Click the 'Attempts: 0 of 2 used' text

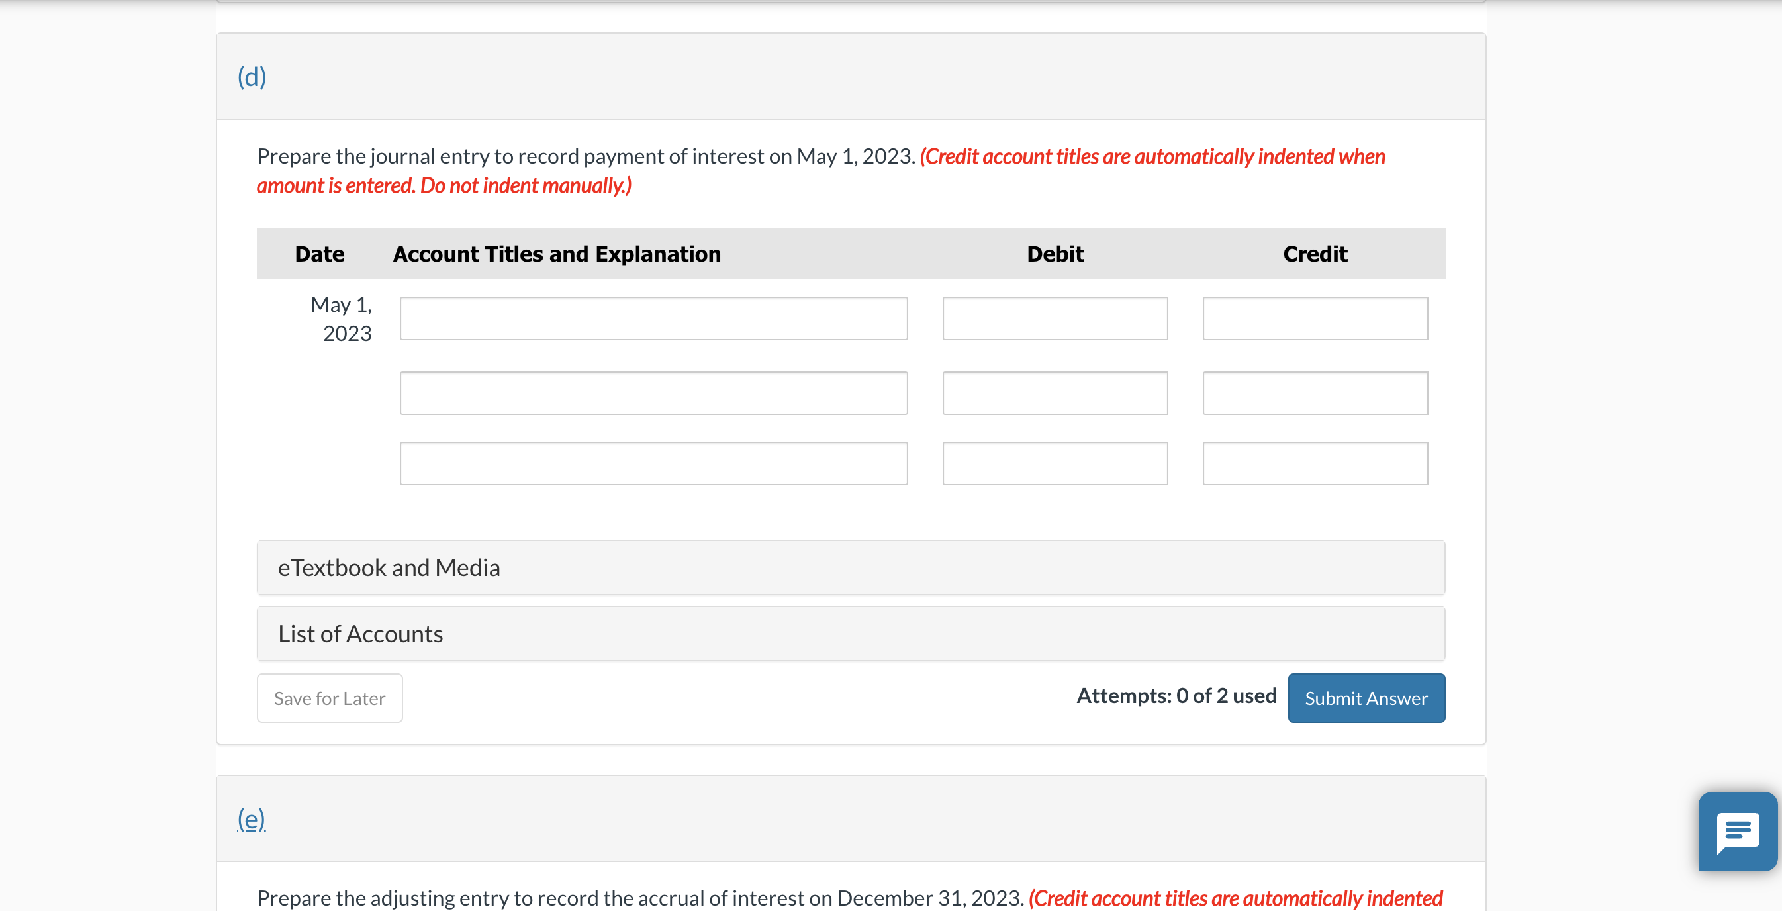[x=1177, y=696]
